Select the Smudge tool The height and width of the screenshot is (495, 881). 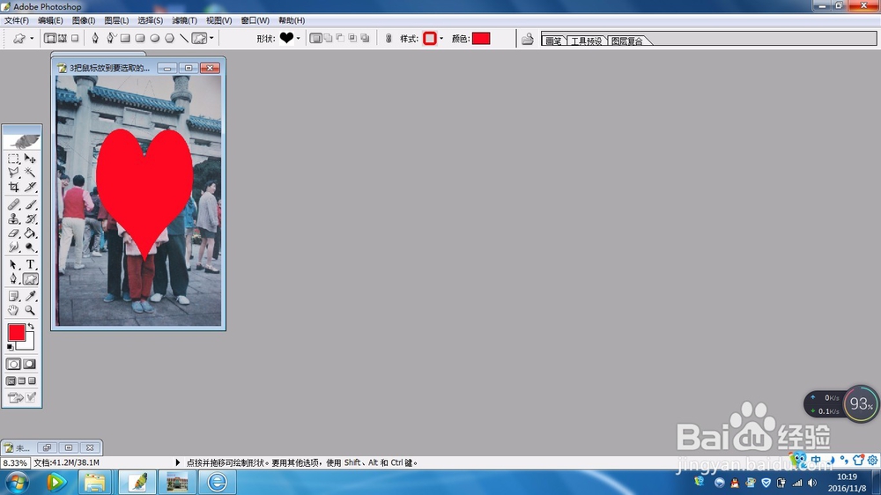(x=13, y=247)
